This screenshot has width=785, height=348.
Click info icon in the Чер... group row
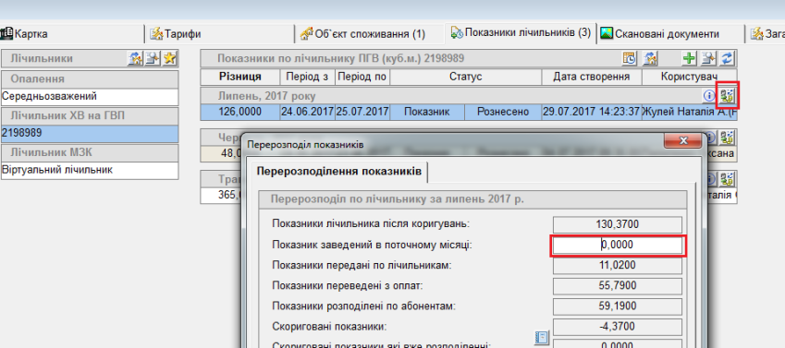coord(711,137)
